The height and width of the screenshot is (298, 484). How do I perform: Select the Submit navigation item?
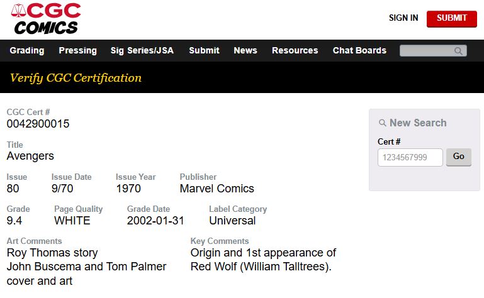[x=204, y=50]
